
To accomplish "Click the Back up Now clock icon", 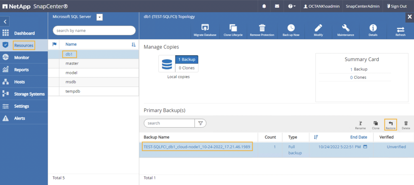I will (291, 28).
